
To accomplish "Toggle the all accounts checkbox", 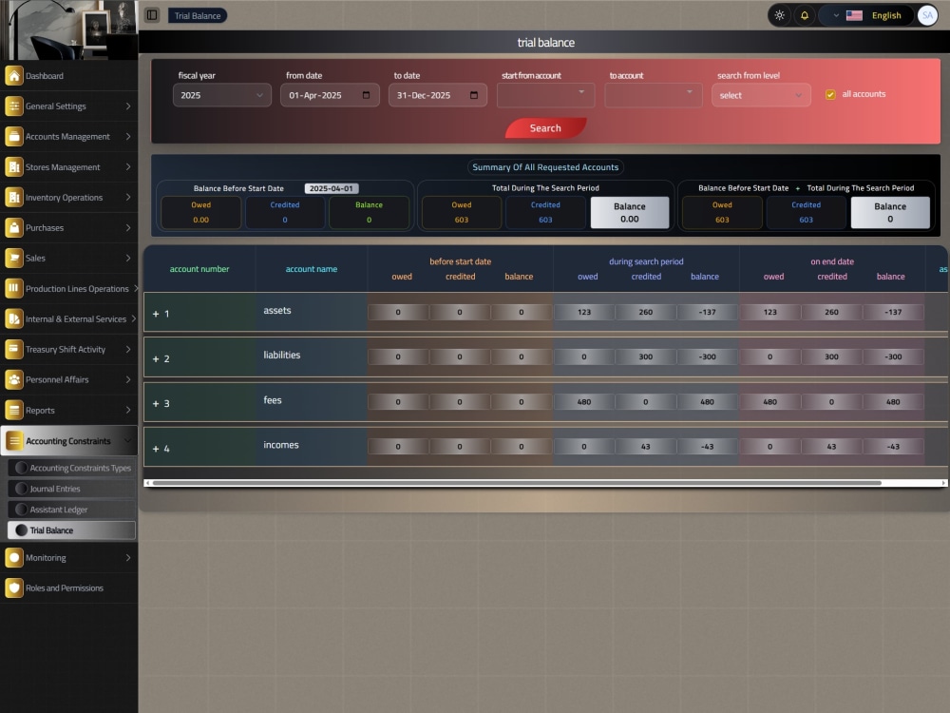I will tap(830, 94).
